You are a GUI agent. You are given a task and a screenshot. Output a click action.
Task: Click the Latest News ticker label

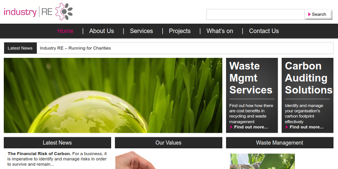20,48
